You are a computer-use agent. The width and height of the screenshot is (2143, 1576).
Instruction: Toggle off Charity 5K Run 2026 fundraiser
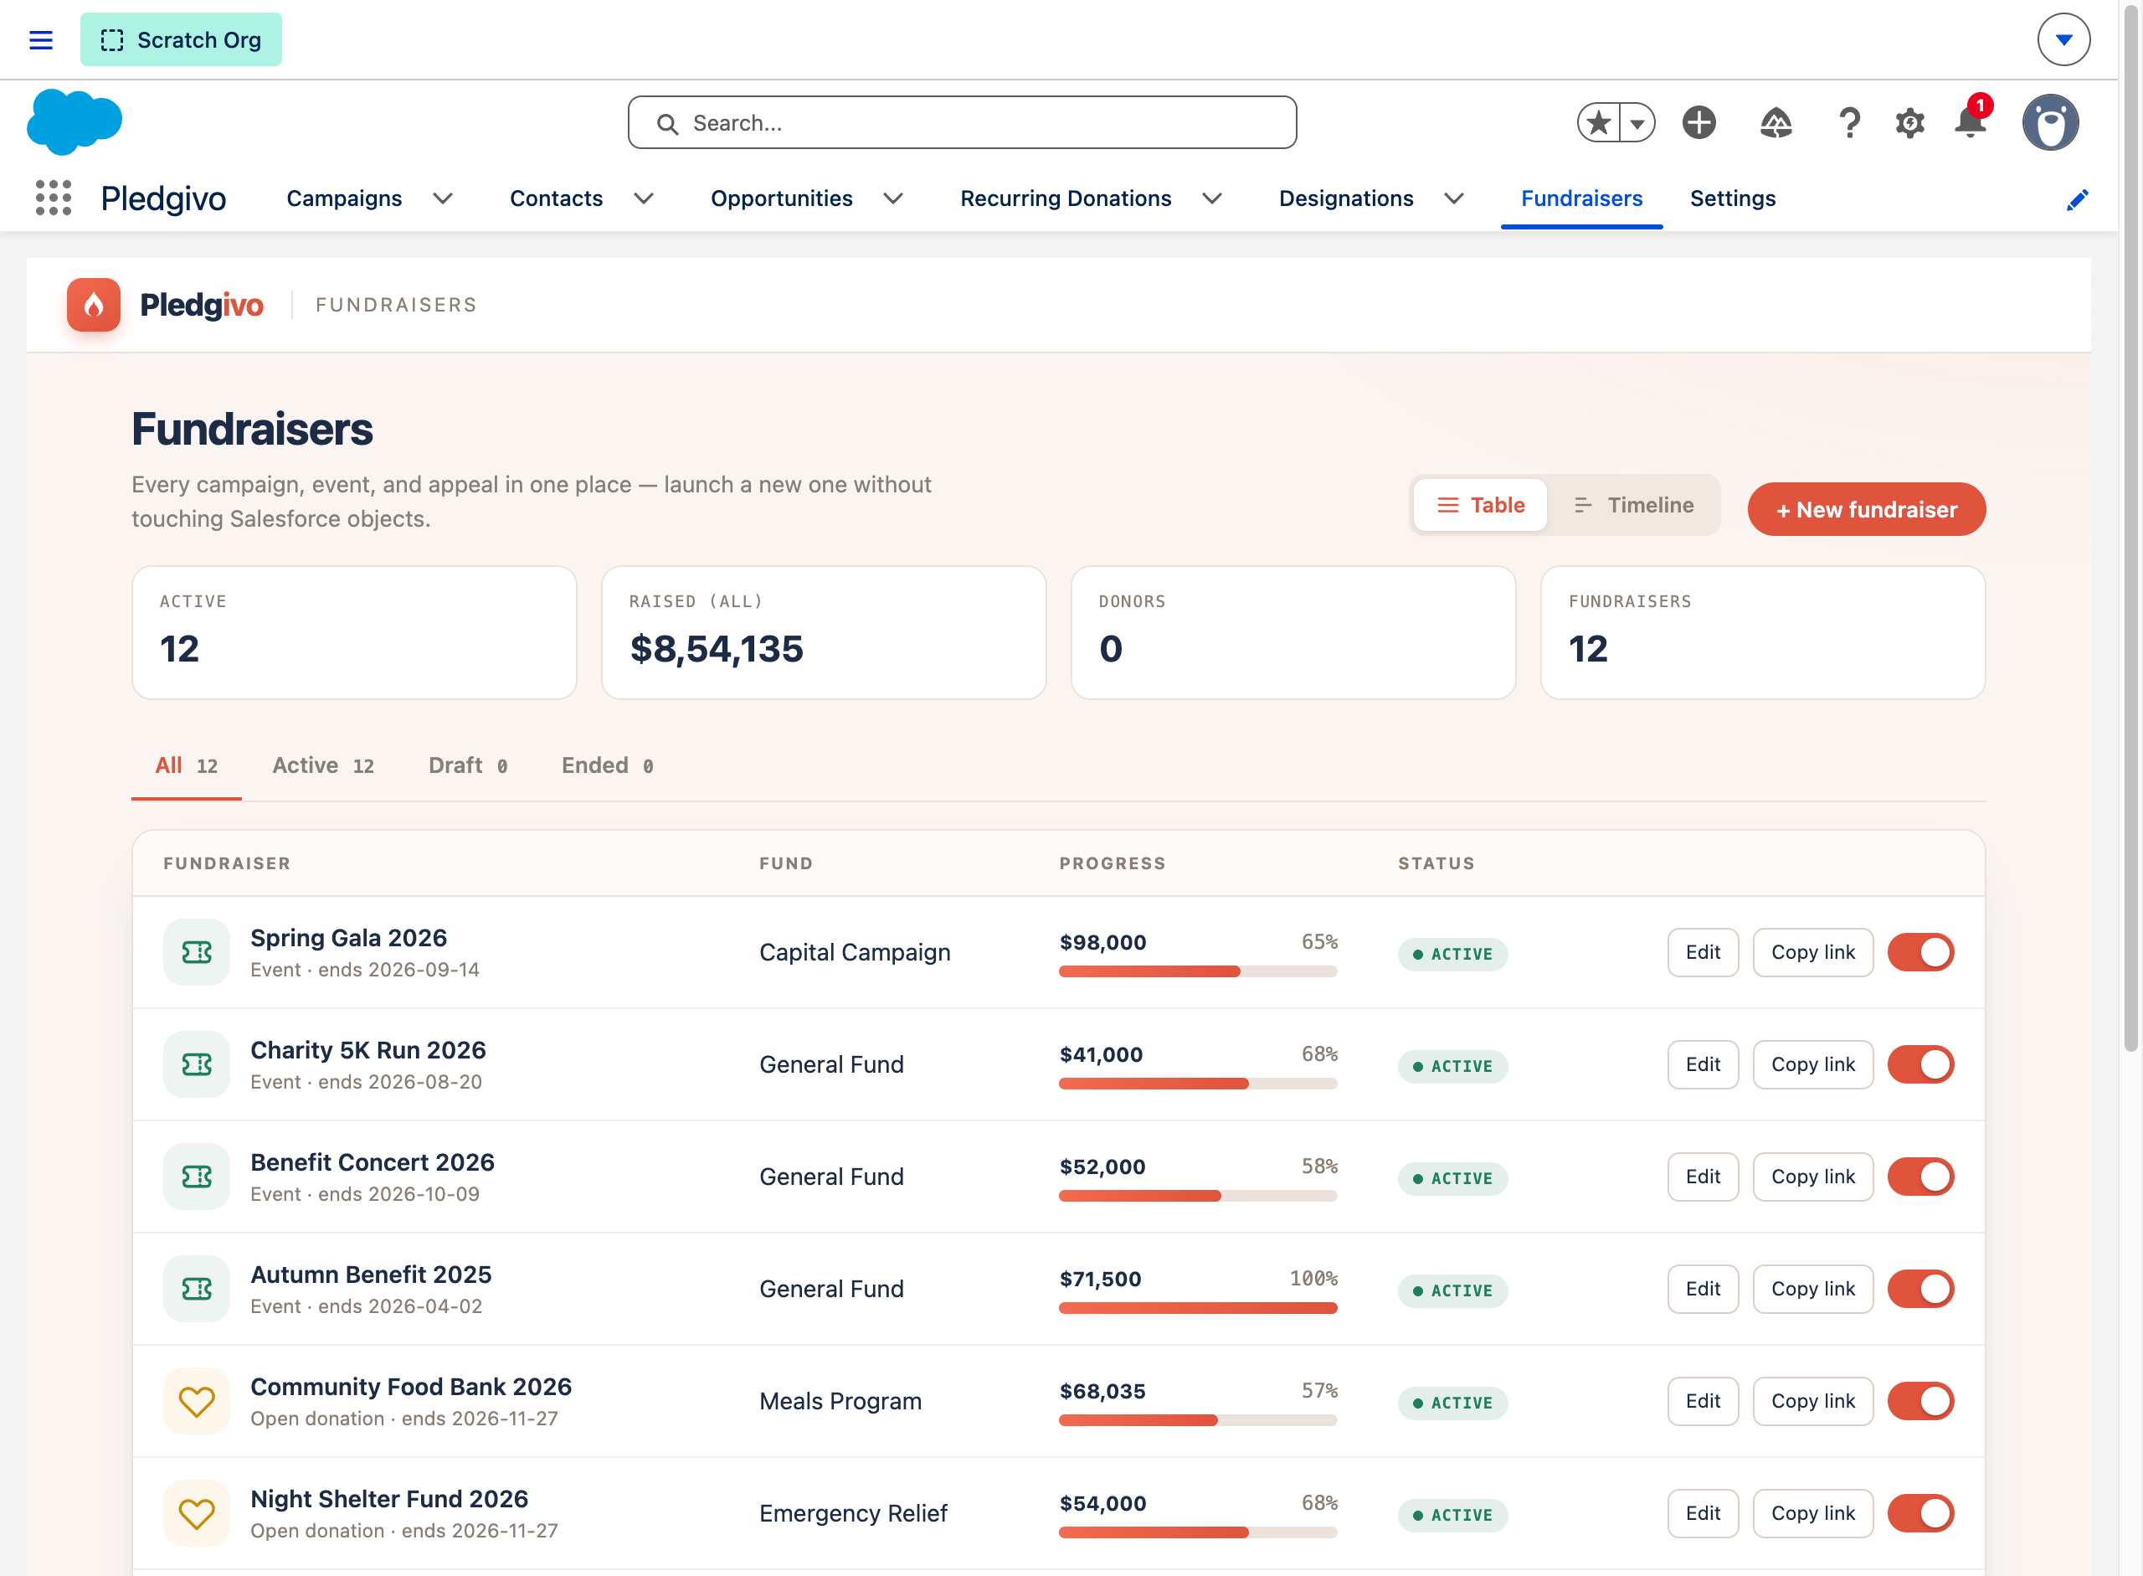(1921, 1064)
